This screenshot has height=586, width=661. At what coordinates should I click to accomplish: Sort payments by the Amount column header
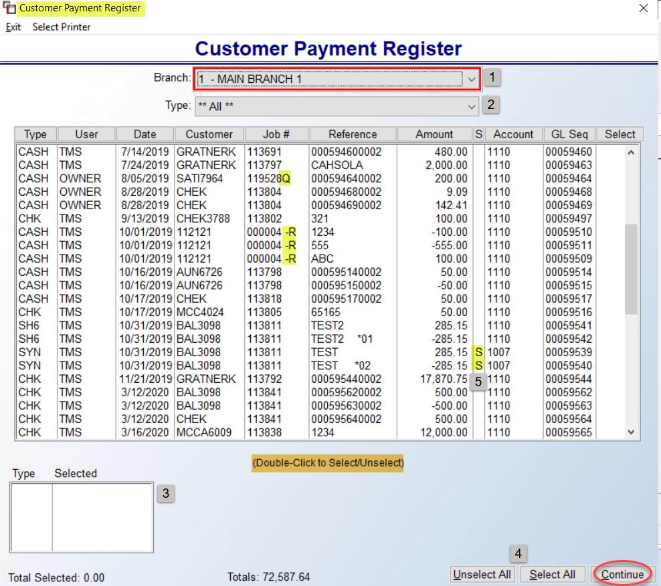(x=434, y=134)
